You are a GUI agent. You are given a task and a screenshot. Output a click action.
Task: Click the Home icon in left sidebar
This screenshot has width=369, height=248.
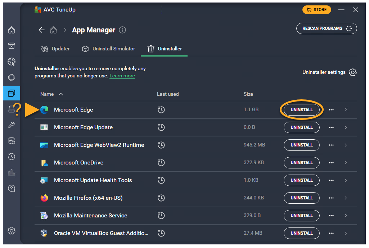12,30
